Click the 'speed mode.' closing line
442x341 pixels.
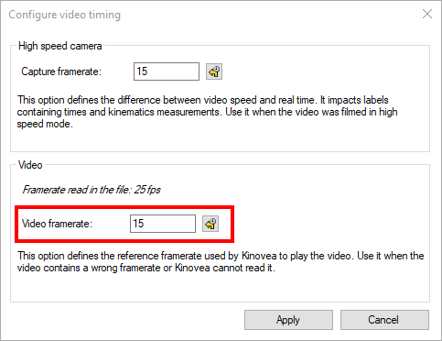45,124
